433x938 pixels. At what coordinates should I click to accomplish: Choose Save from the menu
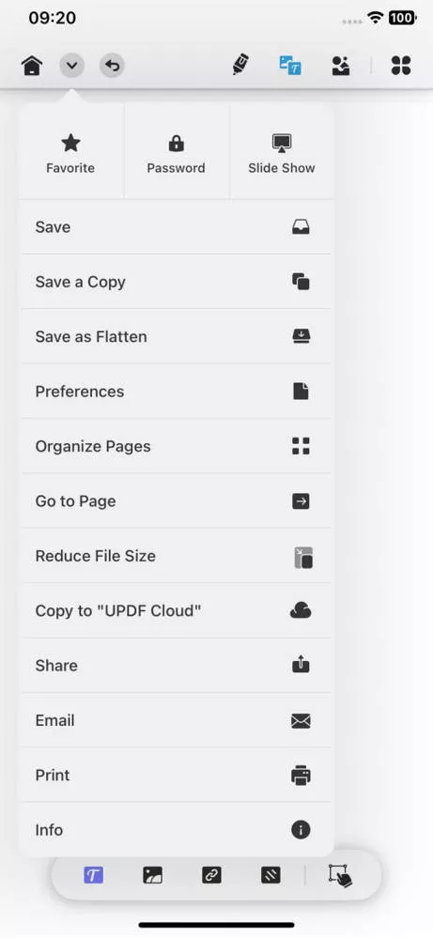176,226
